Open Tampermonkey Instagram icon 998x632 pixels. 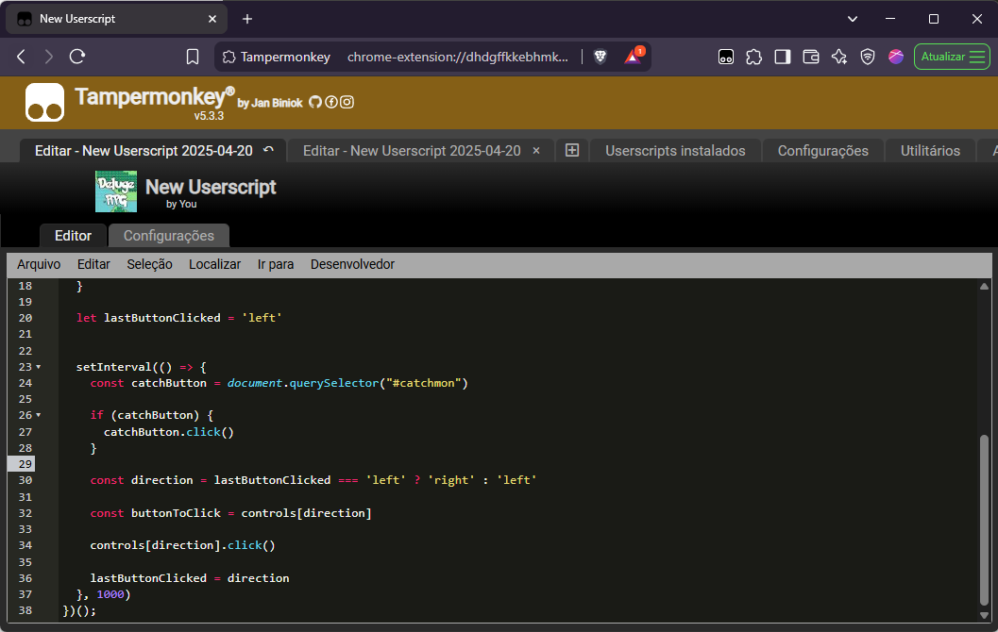click(347, 102)
